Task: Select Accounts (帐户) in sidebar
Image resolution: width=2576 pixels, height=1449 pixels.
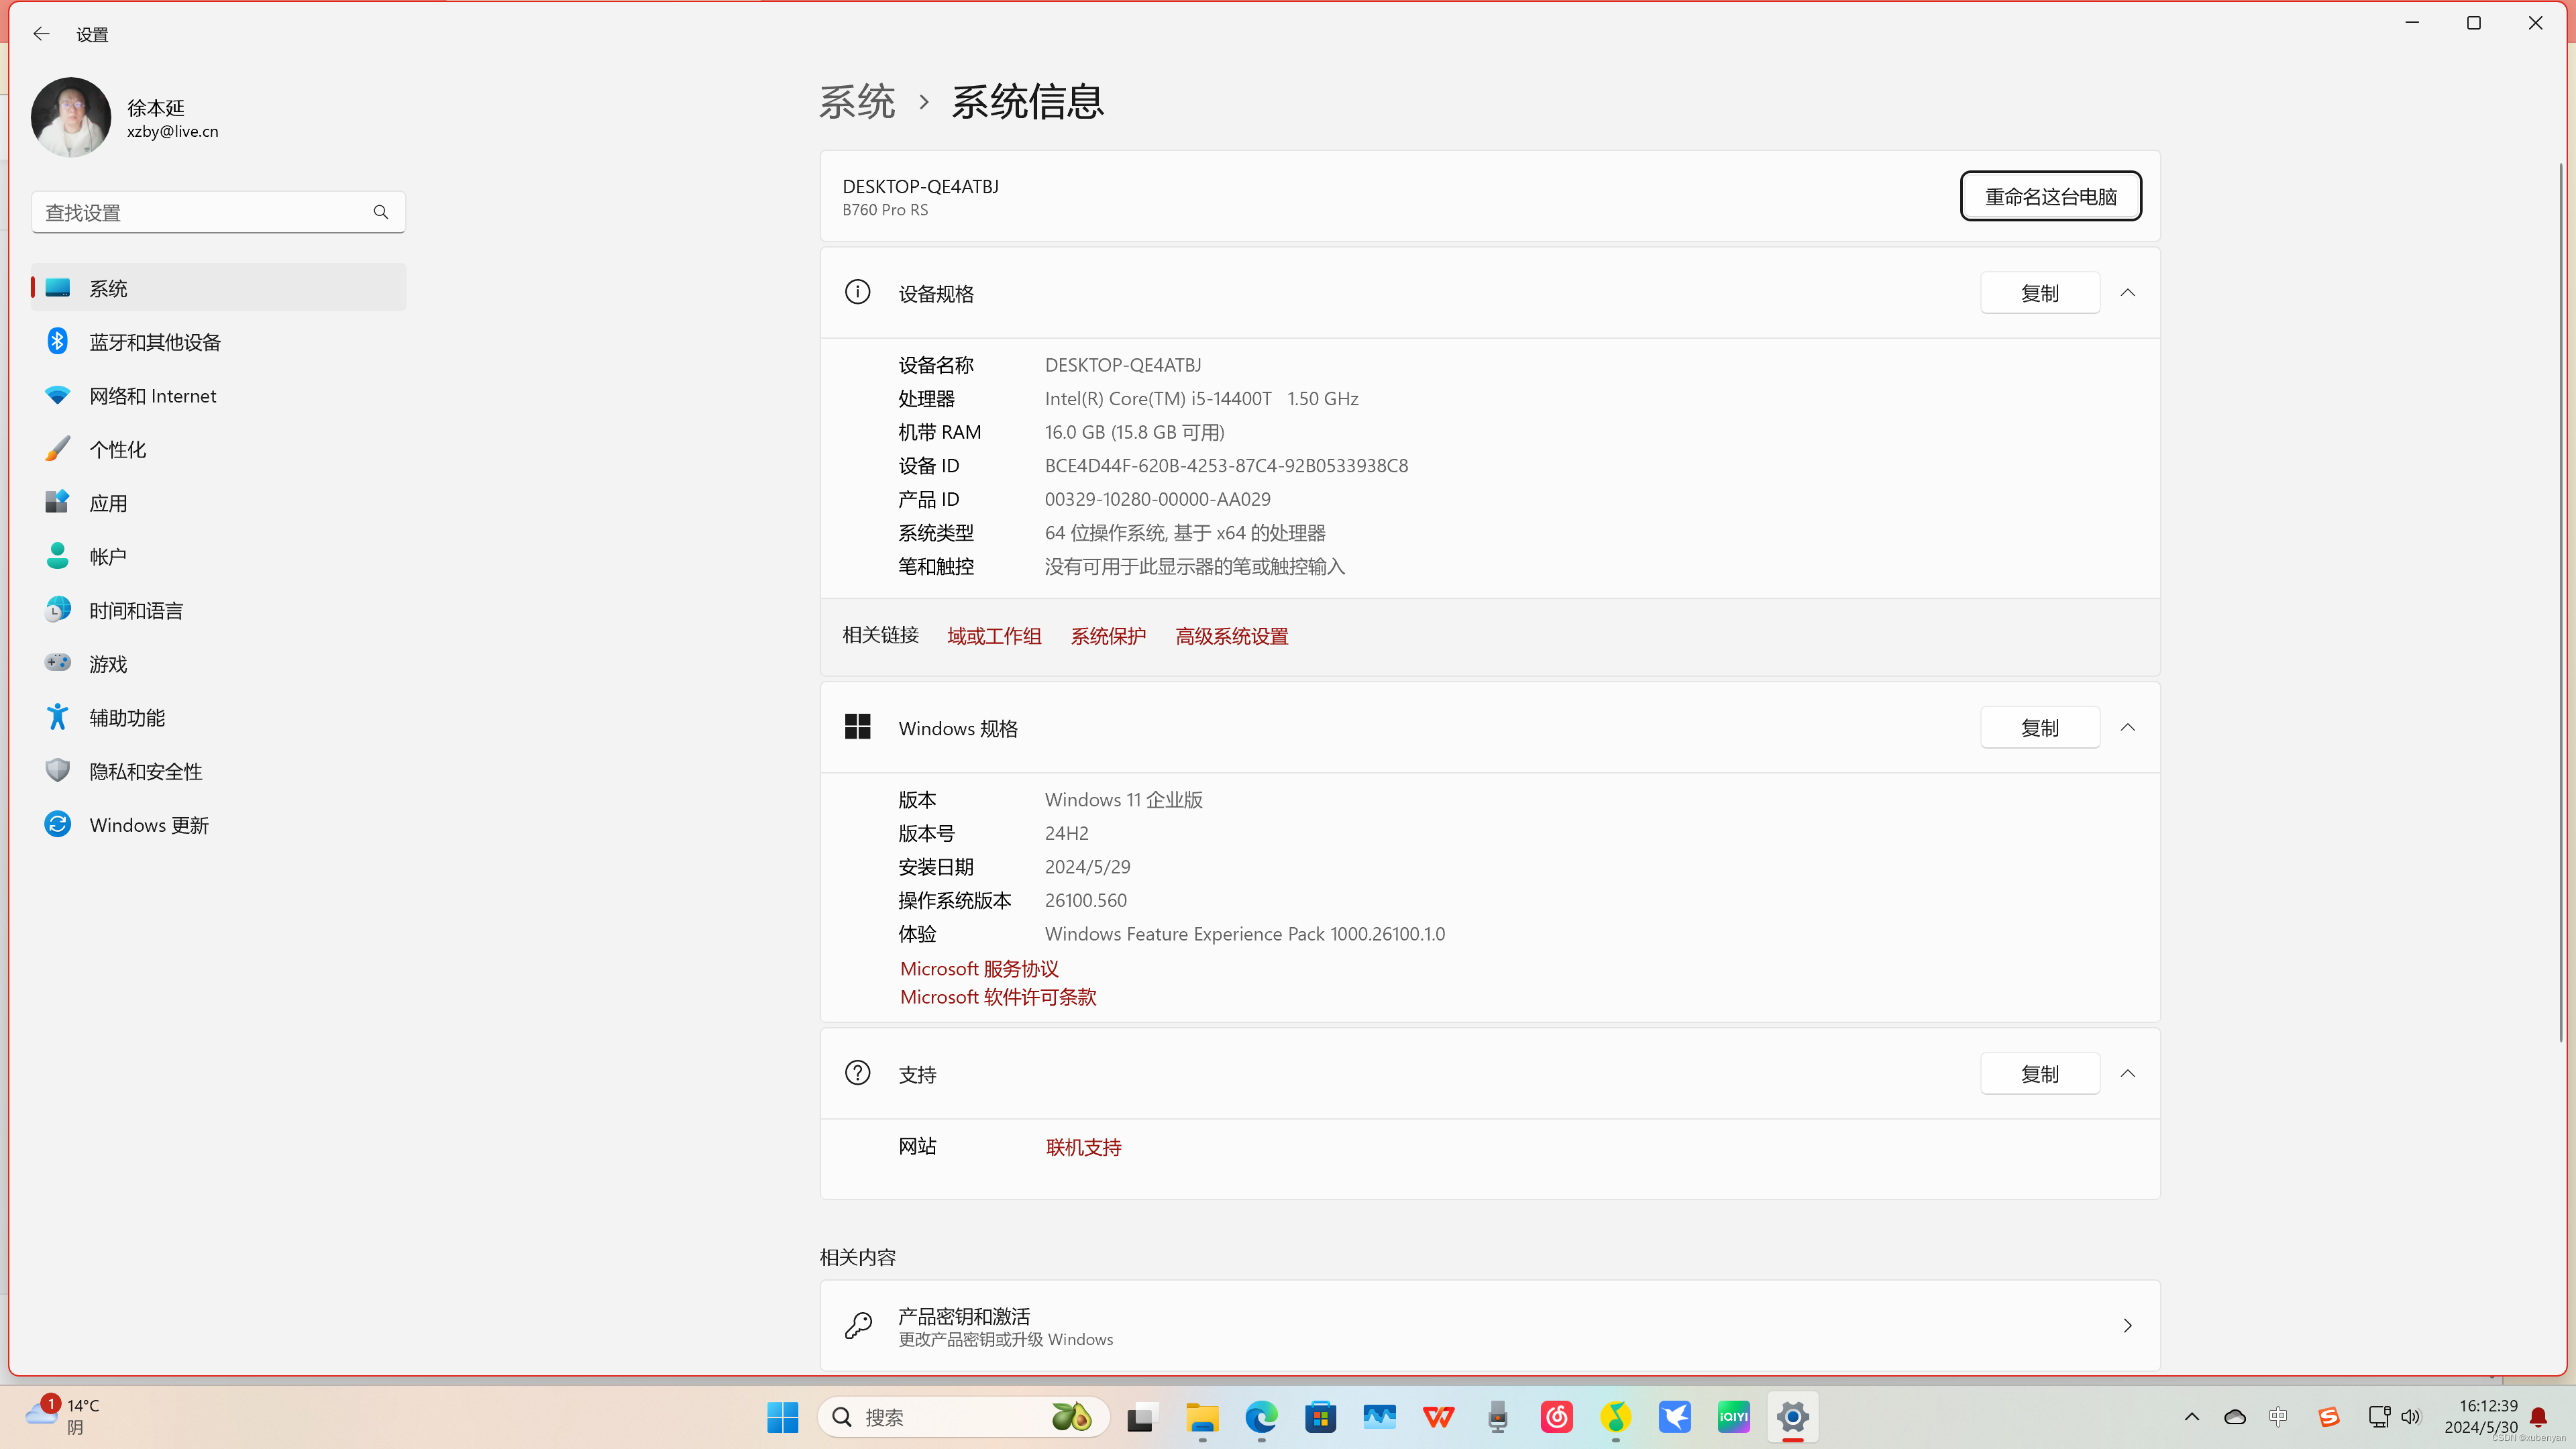Action: click(108, 557)
